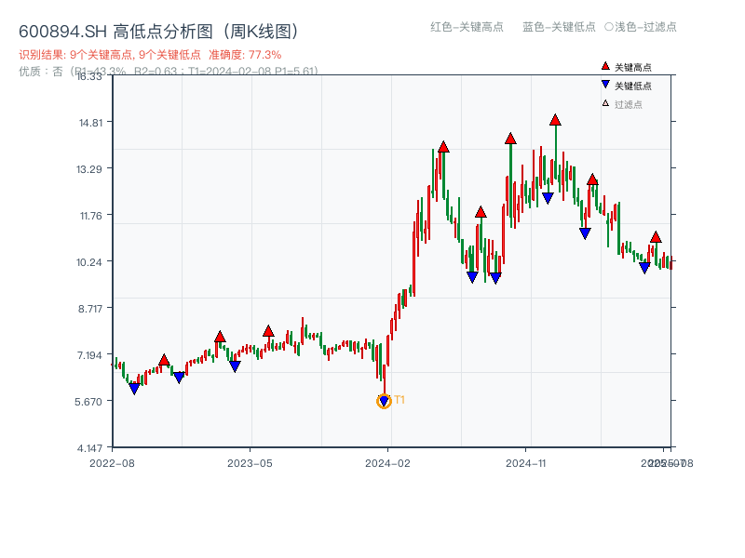The height and width of the screenshot is (558, 745).
Task: Click the 600894.SH chart title
Action: (x=158, y=32)
